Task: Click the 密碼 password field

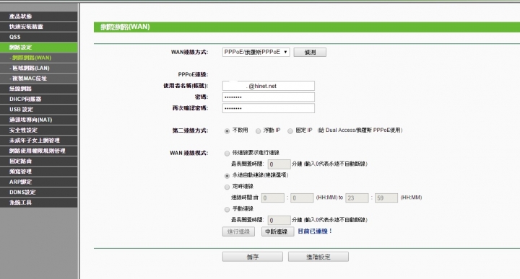Action: click(x=269, y=97)
